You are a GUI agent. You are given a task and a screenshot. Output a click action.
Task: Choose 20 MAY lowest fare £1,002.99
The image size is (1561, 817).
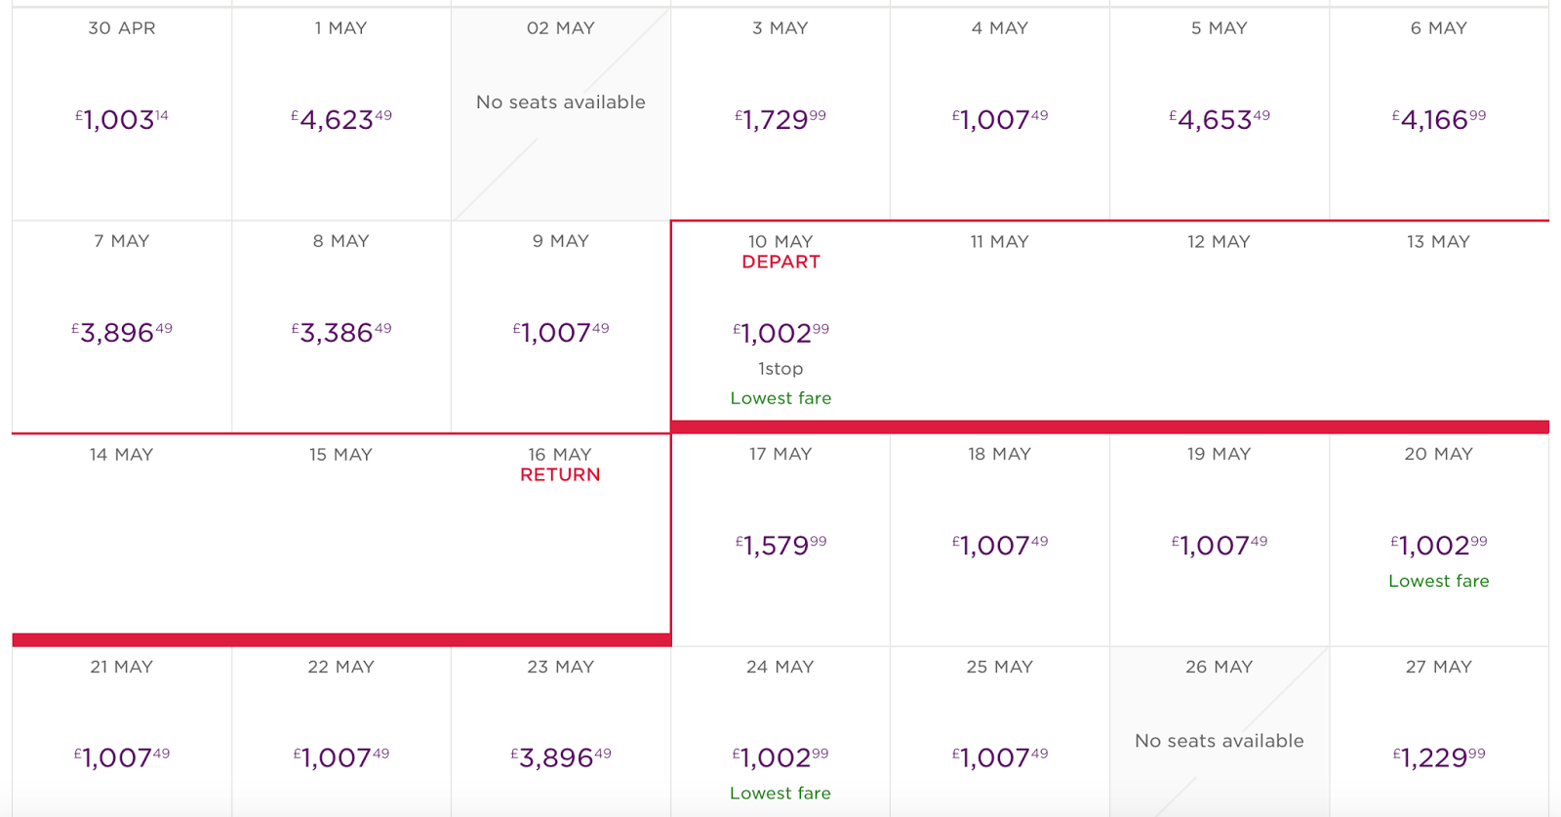(x=1439, y=539)
